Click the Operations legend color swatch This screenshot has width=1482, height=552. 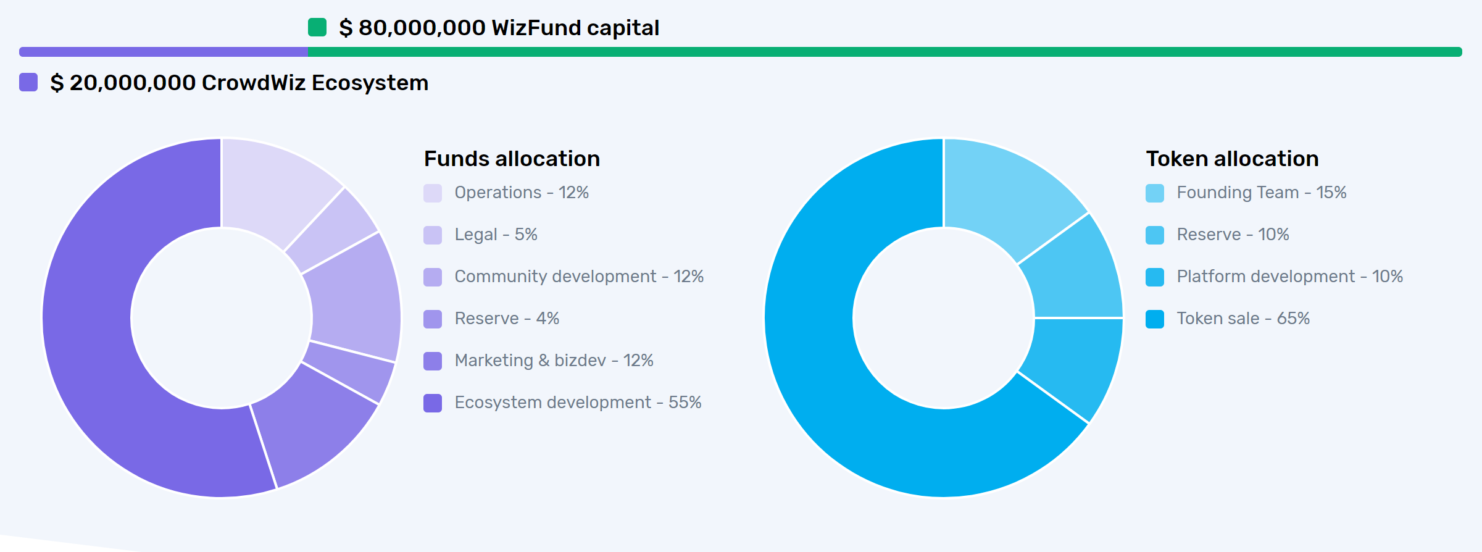tap(433, 193)
